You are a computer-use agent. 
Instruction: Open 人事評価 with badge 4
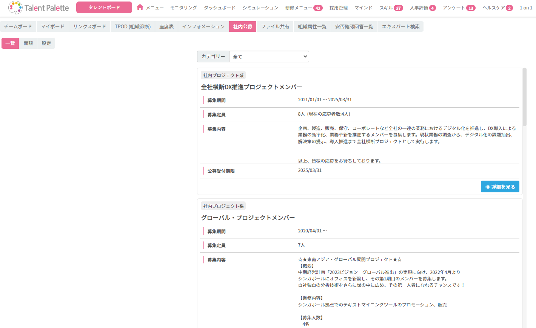click(422, 8)
